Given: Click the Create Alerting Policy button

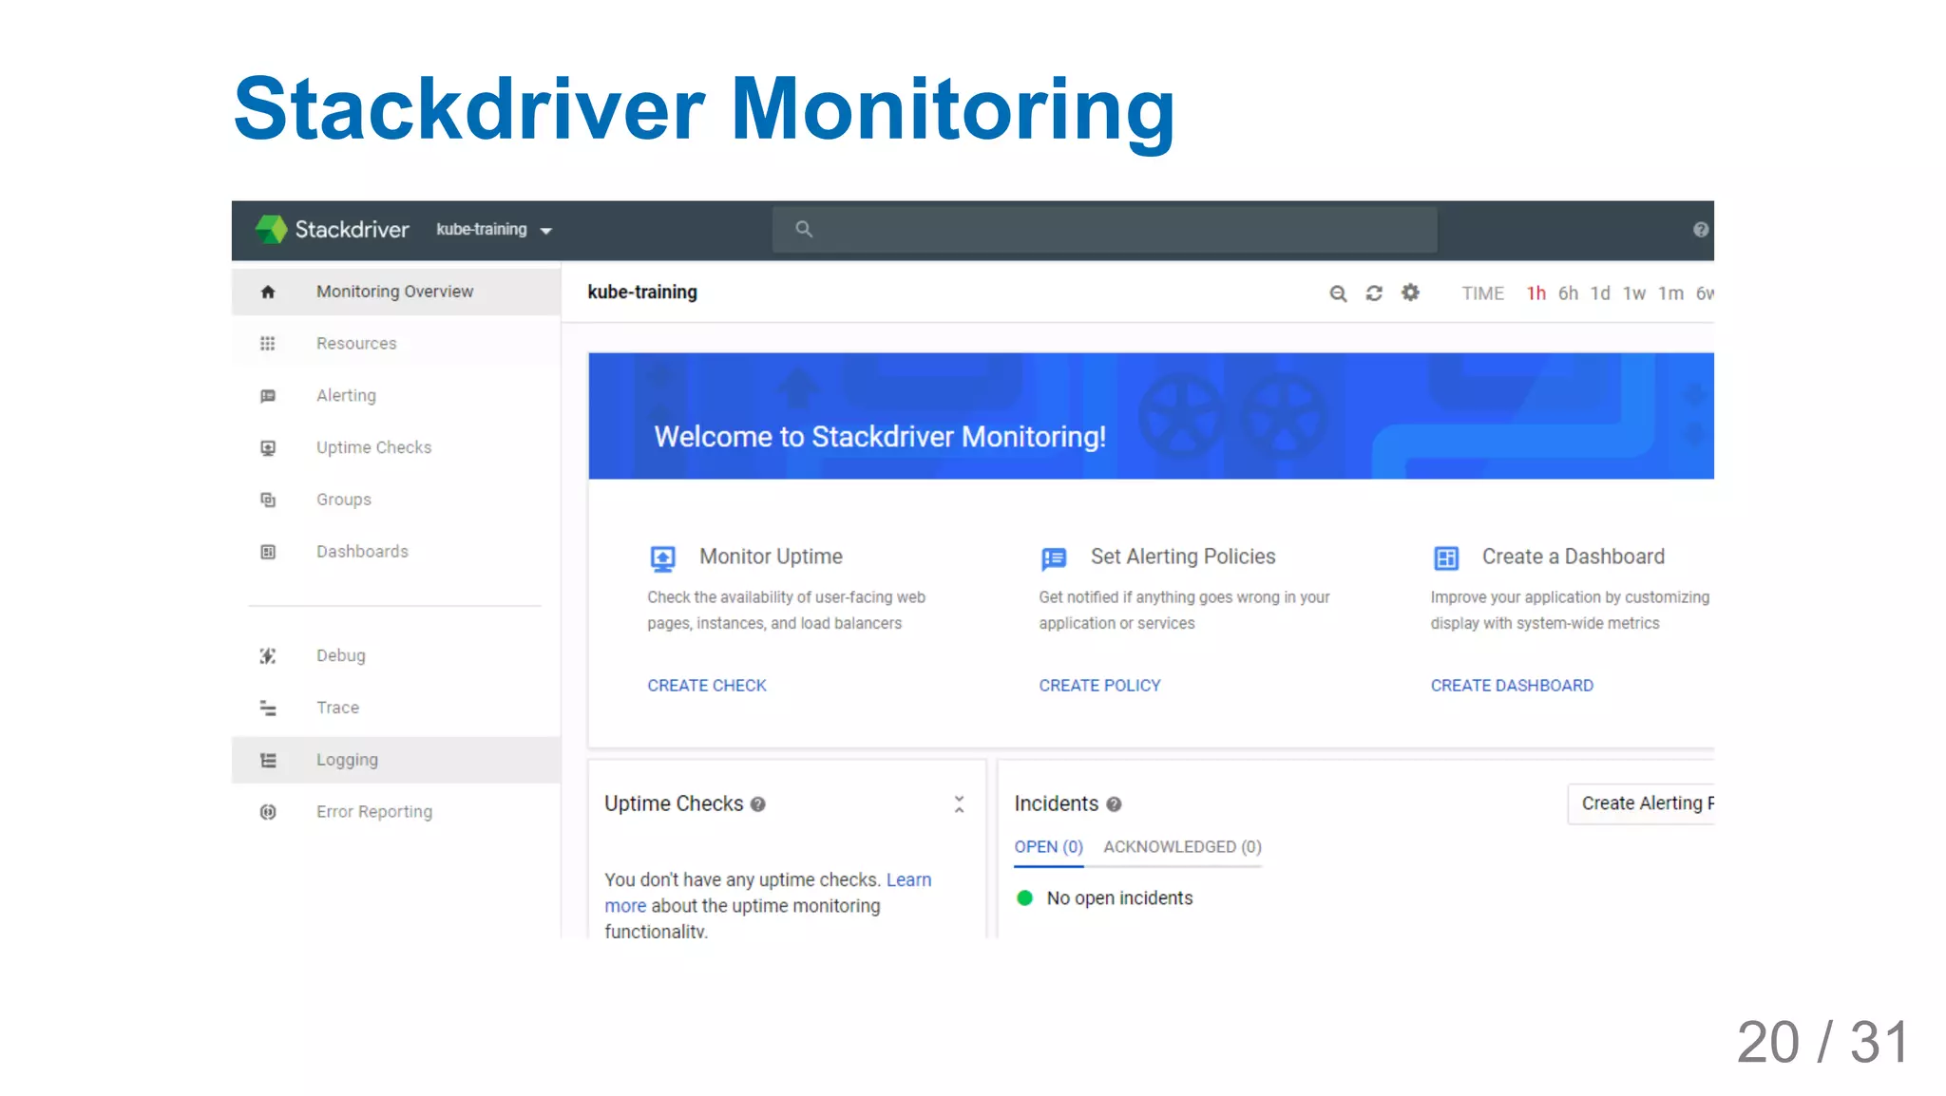Looking at the screenshot, I should tap(1641, 803).
